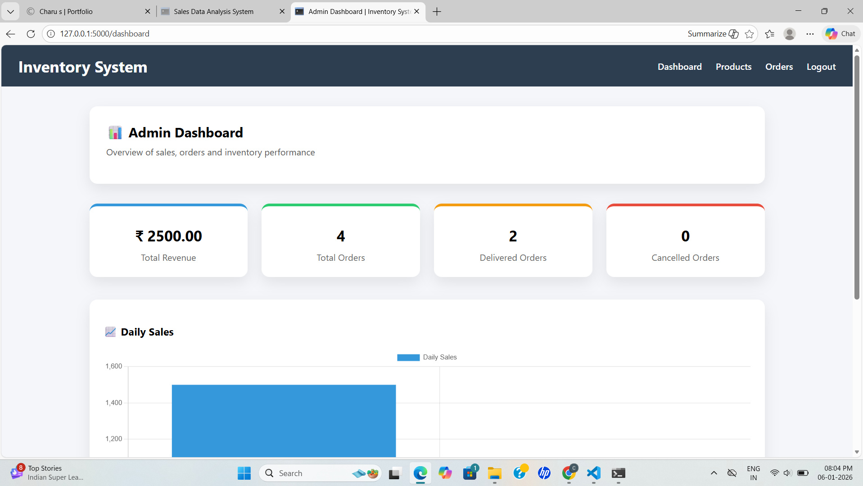Image resolution: width=863 pixels, height=486 pixels.
Task: Open a new browser tab
Action: click(x=437, y=11)
